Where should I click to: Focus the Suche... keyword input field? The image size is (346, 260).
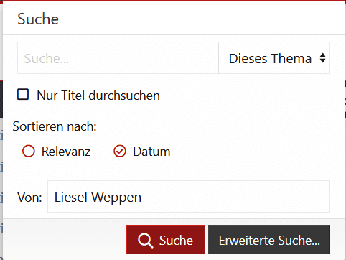[118, 58]
